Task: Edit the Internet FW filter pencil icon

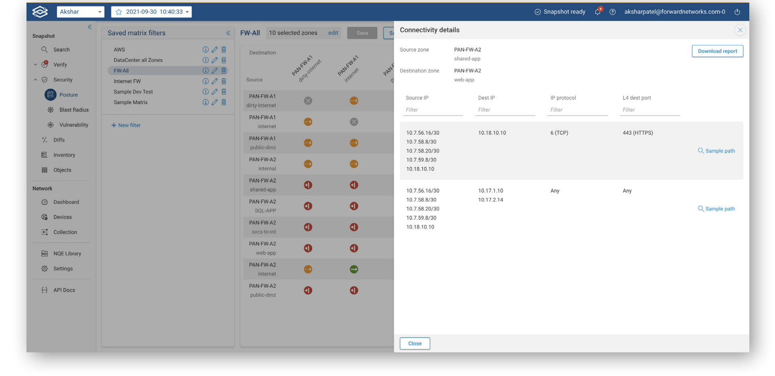Action: click(x=215, y=81)
